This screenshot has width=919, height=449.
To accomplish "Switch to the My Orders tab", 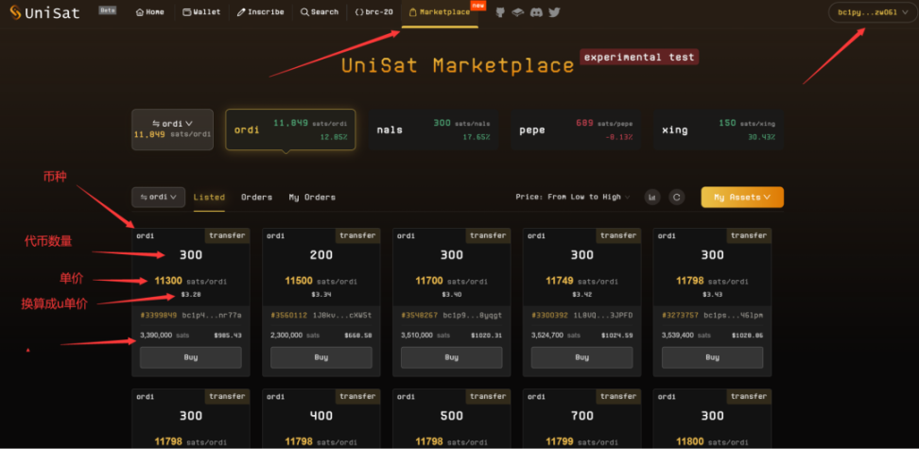I will [x=312, y=198].
